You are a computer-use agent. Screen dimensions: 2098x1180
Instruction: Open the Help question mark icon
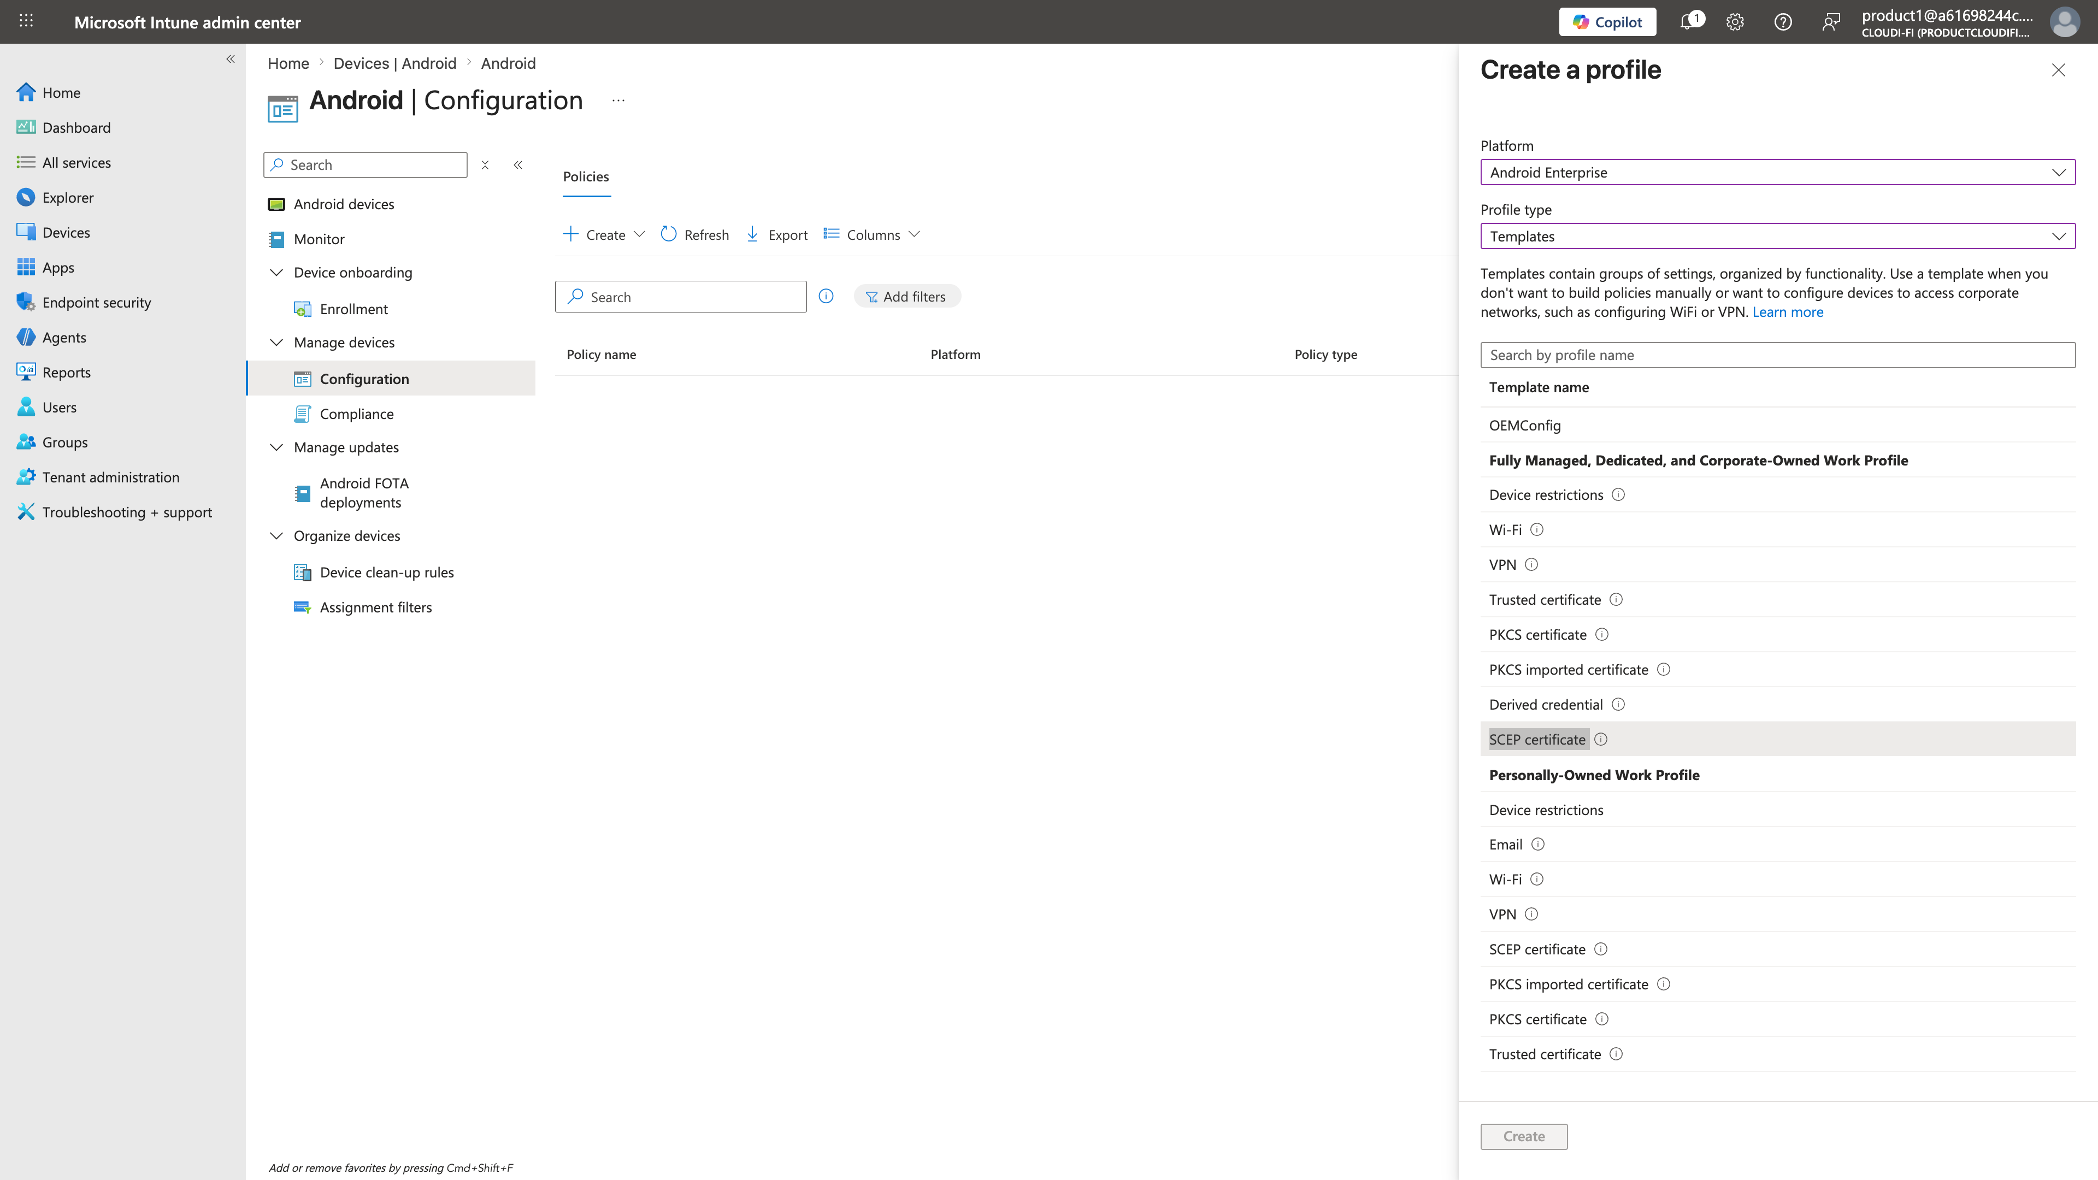1783,22
